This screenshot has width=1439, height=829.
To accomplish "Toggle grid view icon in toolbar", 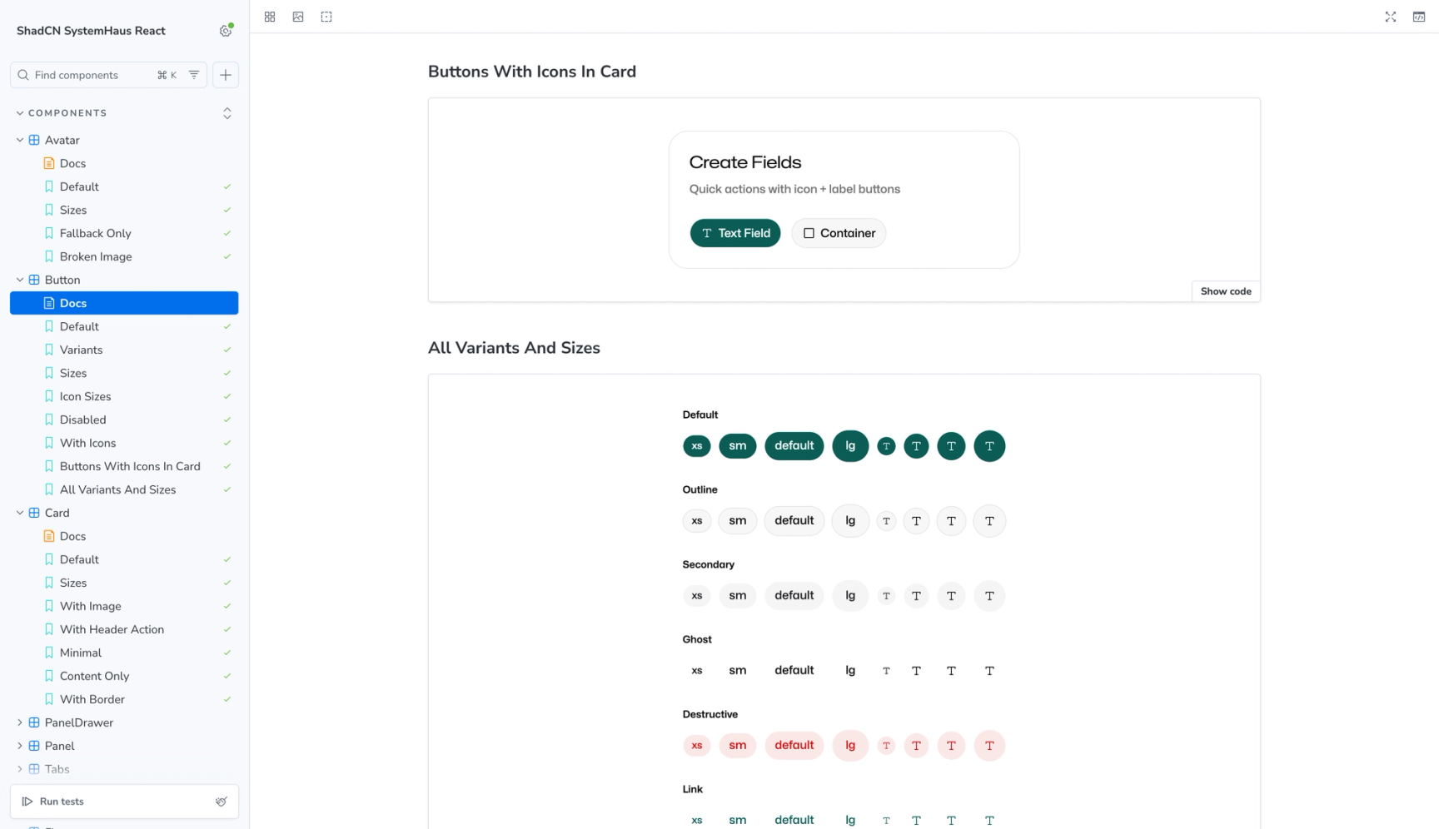I will pyautogui.click(x=270, y=17).
